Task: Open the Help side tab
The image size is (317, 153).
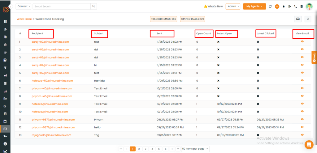Action: 314,57
